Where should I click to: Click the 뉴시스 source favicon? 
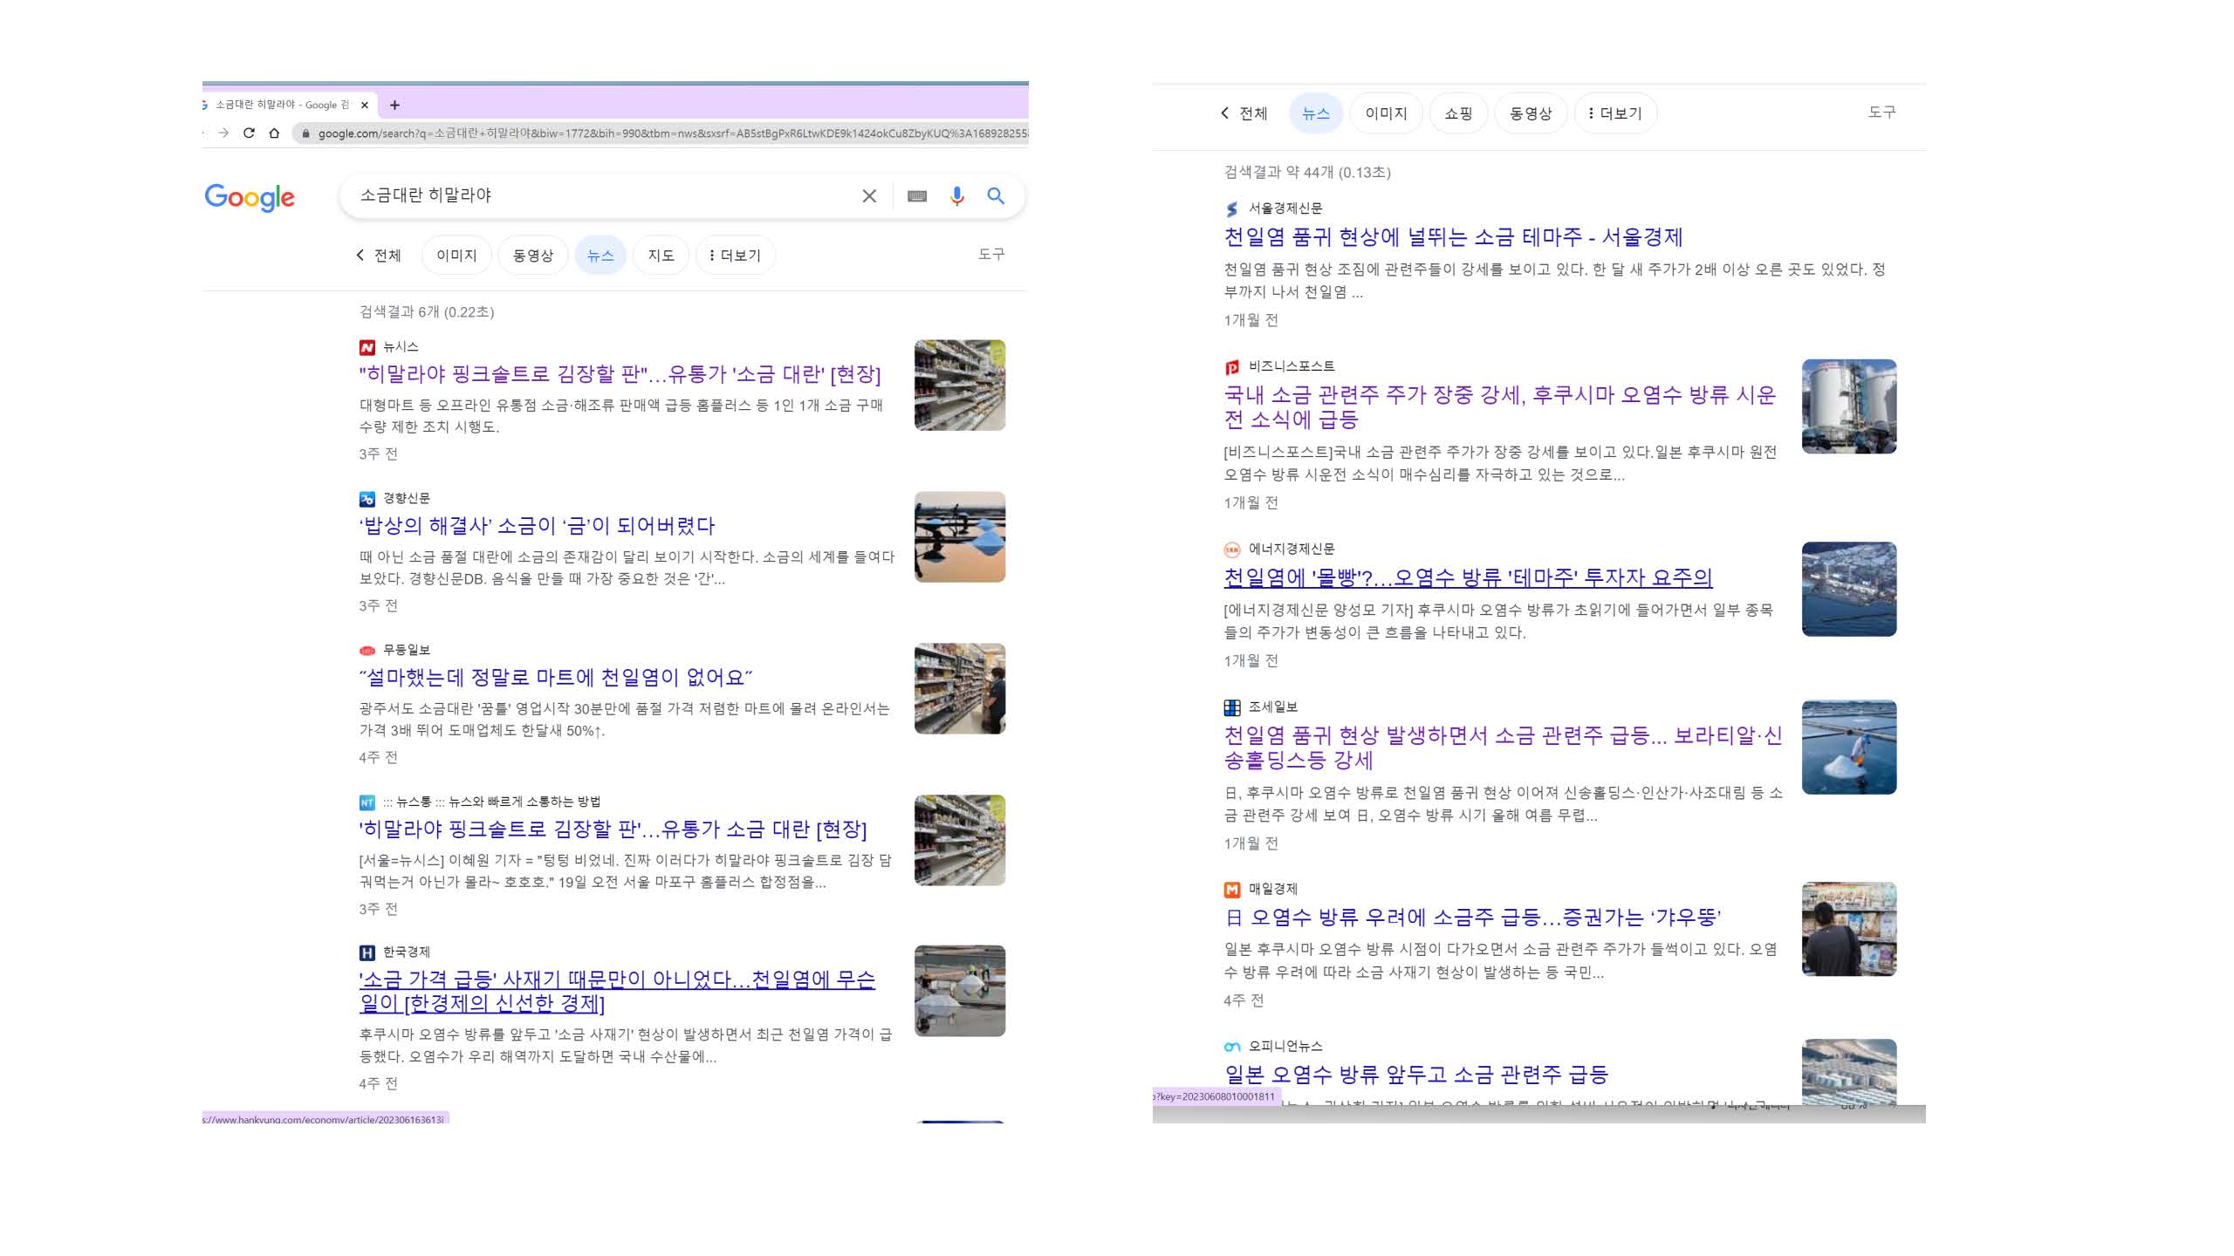pos(367,348)
